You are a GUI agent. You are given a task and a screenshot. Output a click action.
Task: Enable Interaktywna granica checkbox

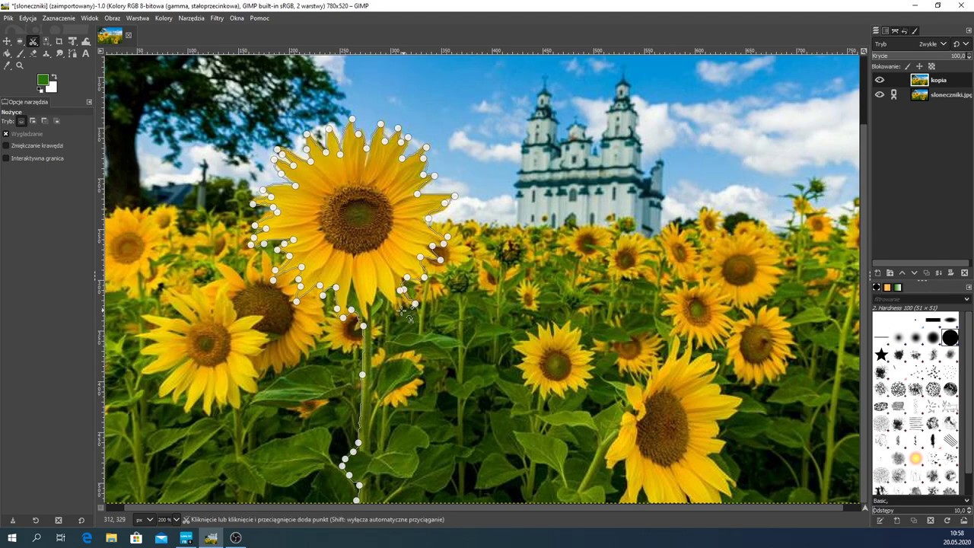[x=6, y=158]
